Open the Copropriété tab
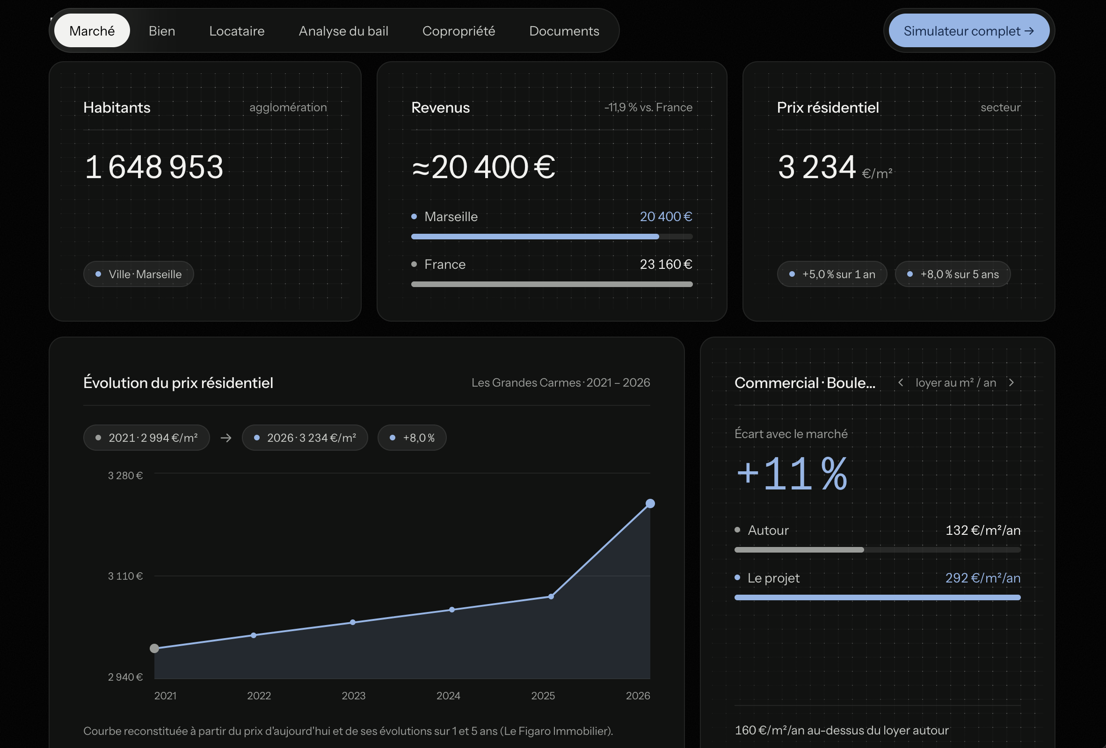The height and width of the screenshot is (748, 1106). coord(459,31)
